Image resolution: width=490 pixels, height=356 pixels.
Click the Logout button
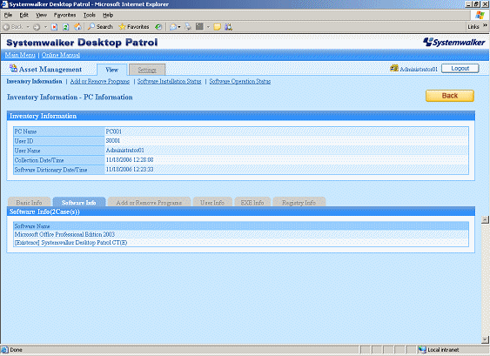point(460,69)
